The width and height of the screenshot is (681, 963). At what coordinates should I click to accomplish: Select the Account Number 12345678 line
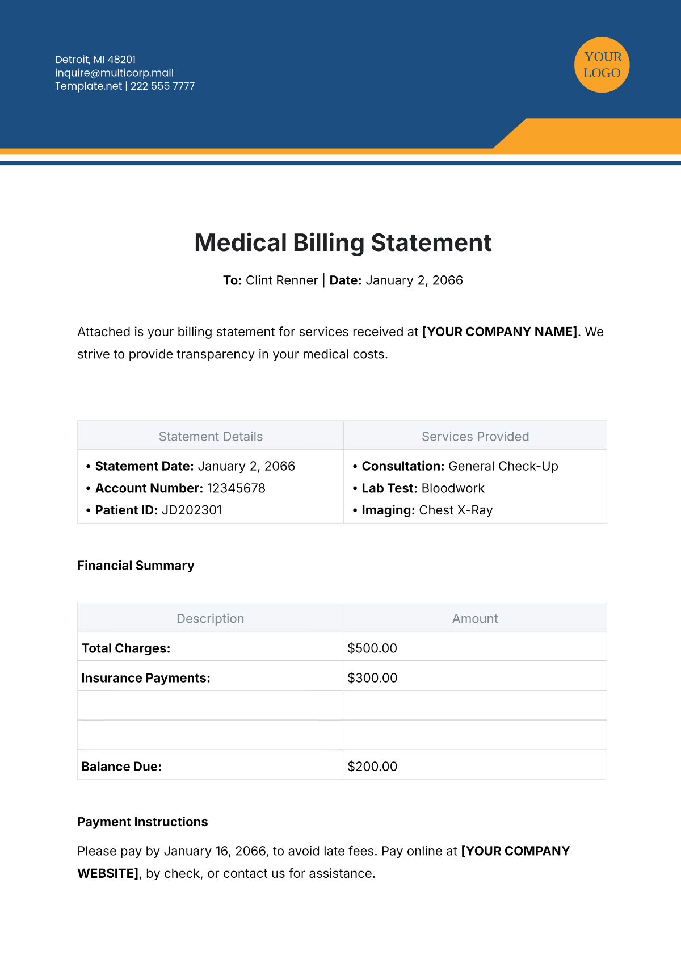[176, 488]
